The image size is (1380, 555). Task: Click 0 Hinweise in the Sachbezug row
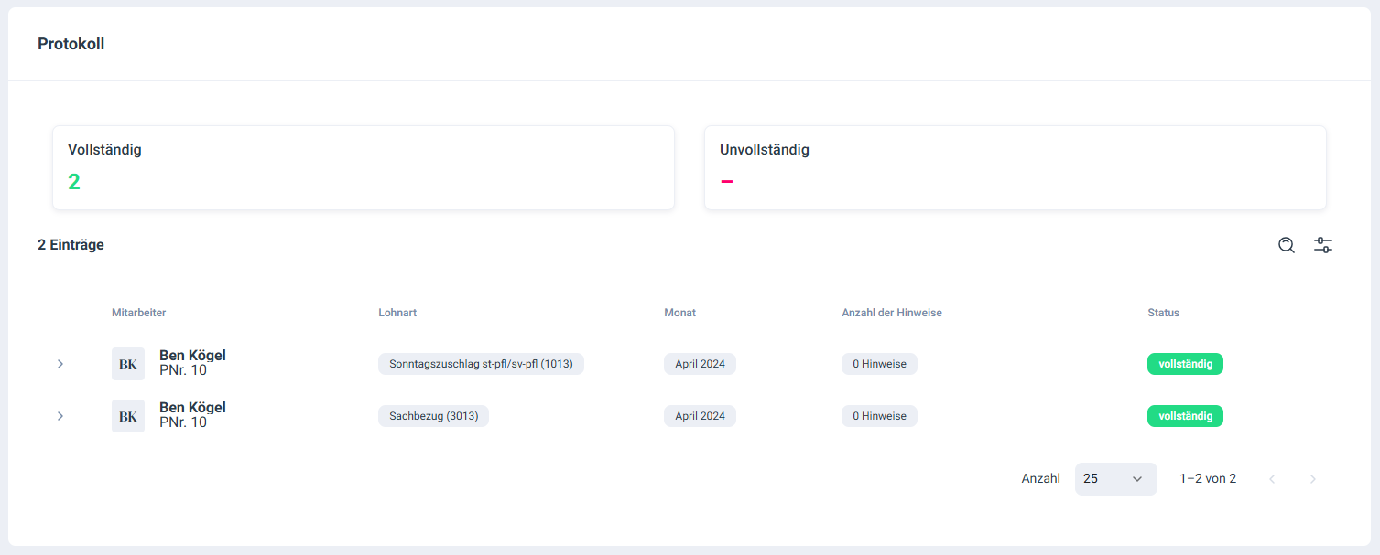click(879, 416)
